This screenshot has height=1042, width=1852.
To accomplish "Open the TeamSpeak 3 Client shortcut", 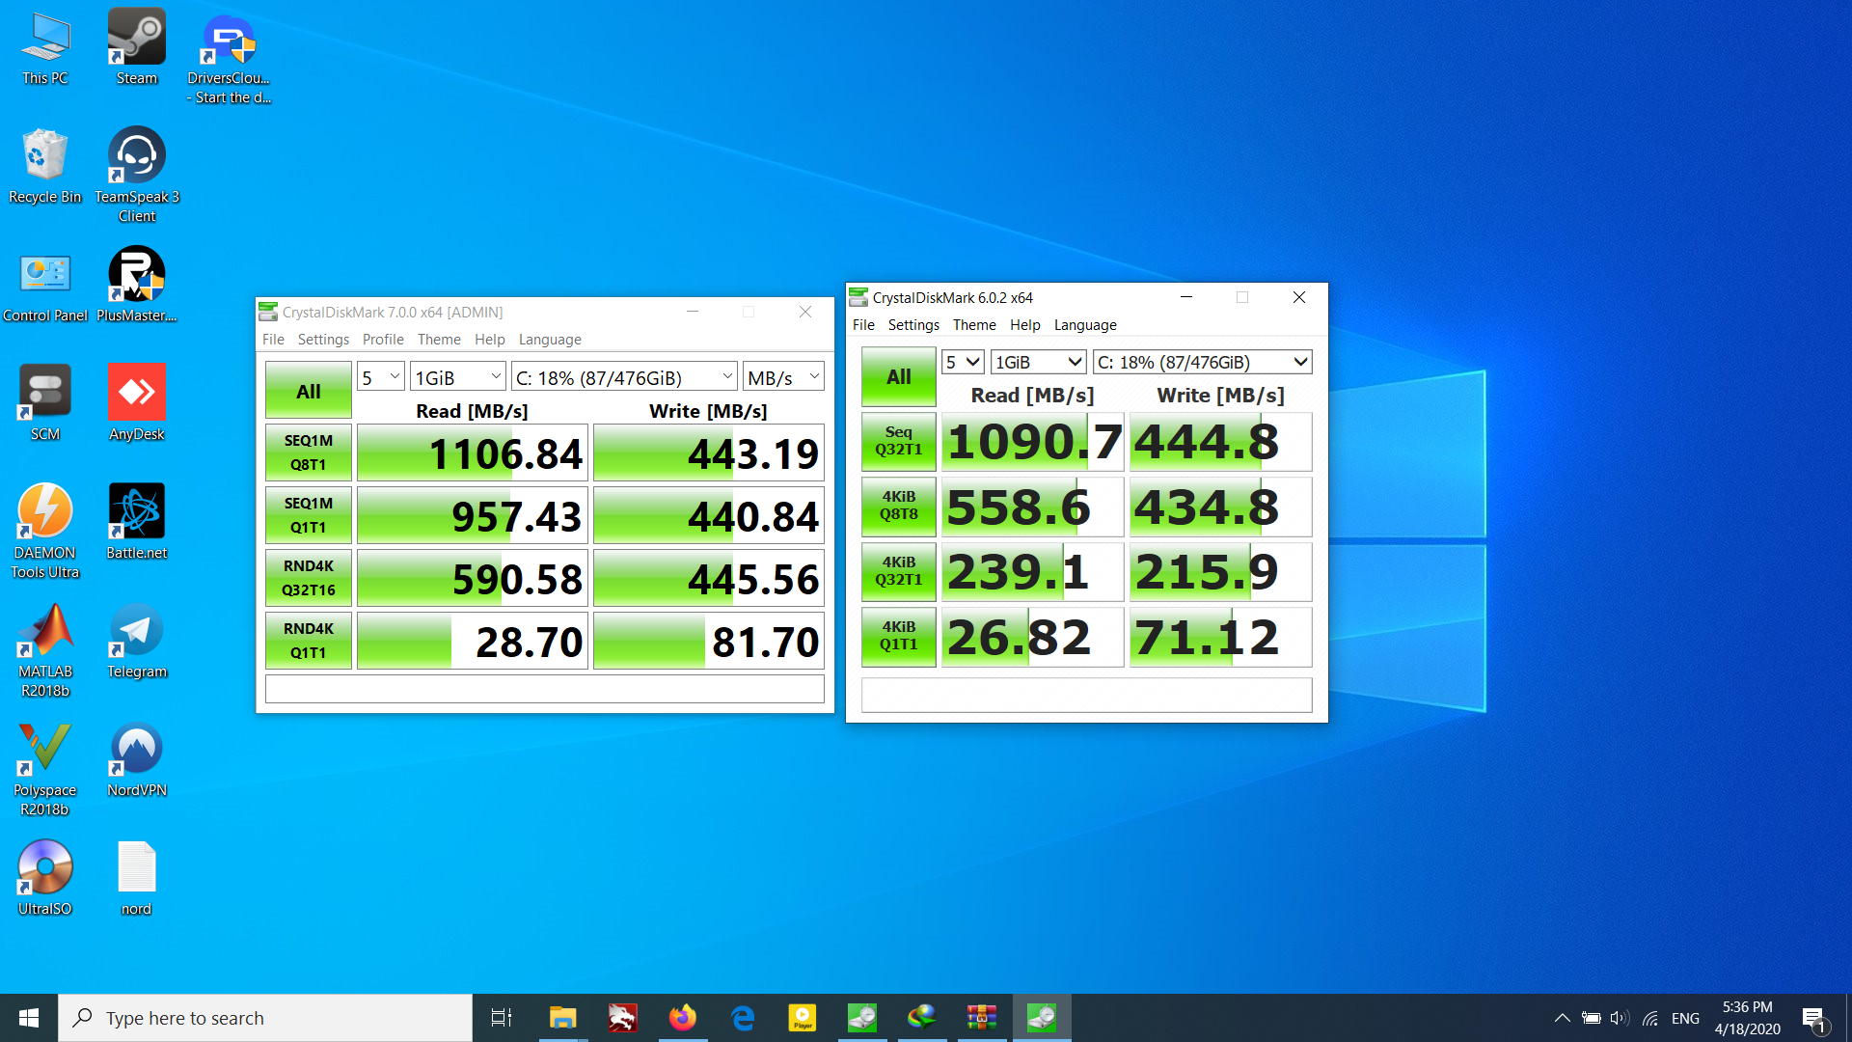I will [136, 175].
